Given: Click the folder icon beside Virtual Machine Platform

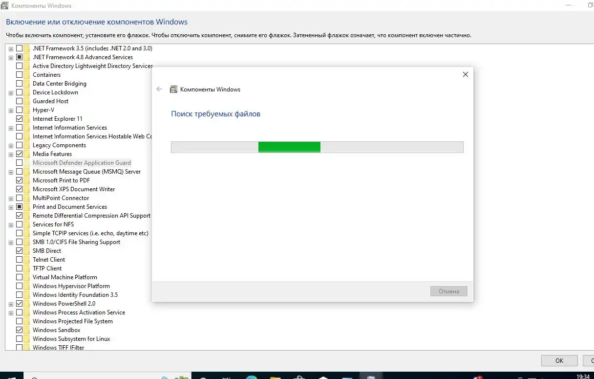Looking at the screenshot, I should (27, 277).
